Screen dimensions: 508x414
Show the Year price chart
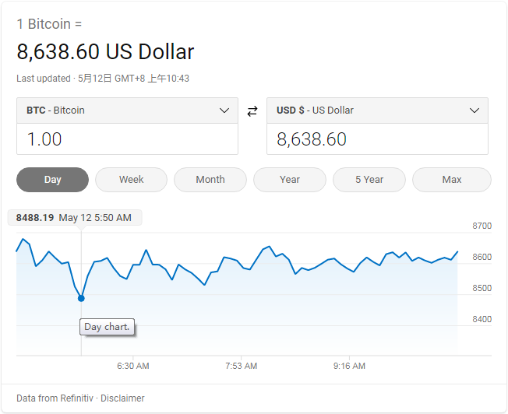point(290,180)
